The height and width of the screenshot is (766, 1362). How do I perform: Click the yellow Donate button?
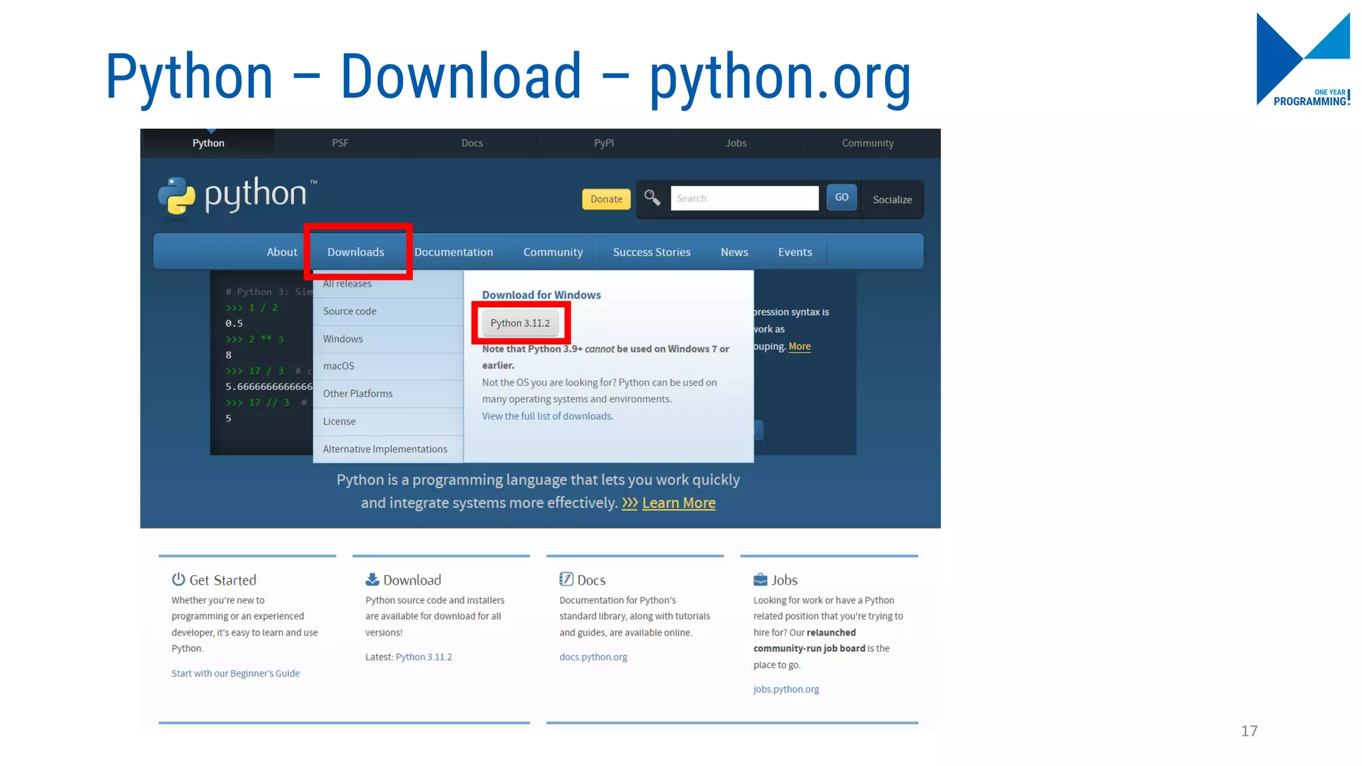click(607, 199)
